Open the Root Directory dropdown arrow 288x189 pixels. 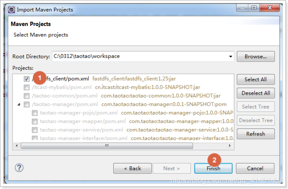(231, 56)
